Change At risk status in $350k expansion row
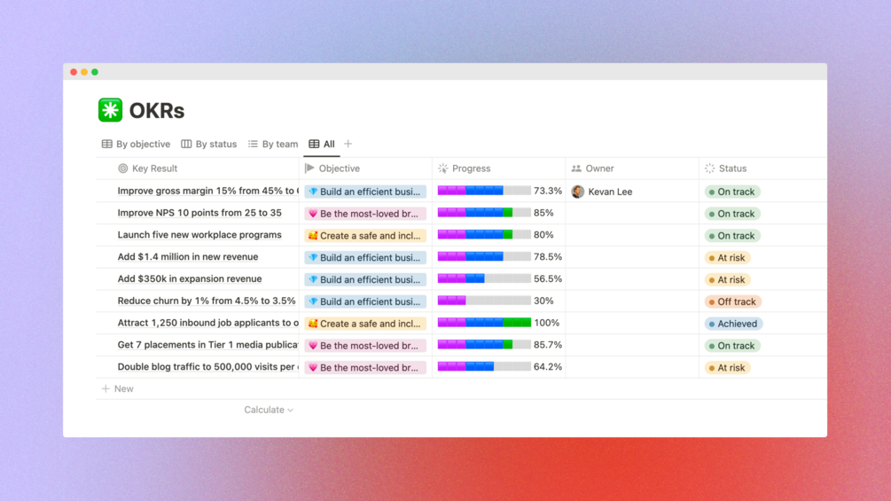The height and width of the screenshot is (501, 891). (x=728, y=279)
